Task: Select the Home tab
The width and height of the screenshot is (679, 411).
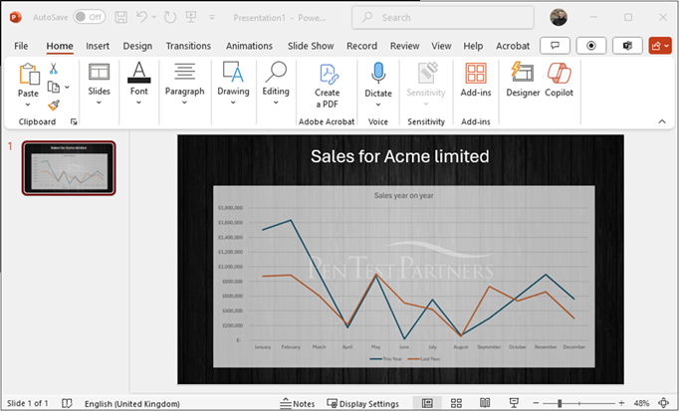Action: (60, 46)
